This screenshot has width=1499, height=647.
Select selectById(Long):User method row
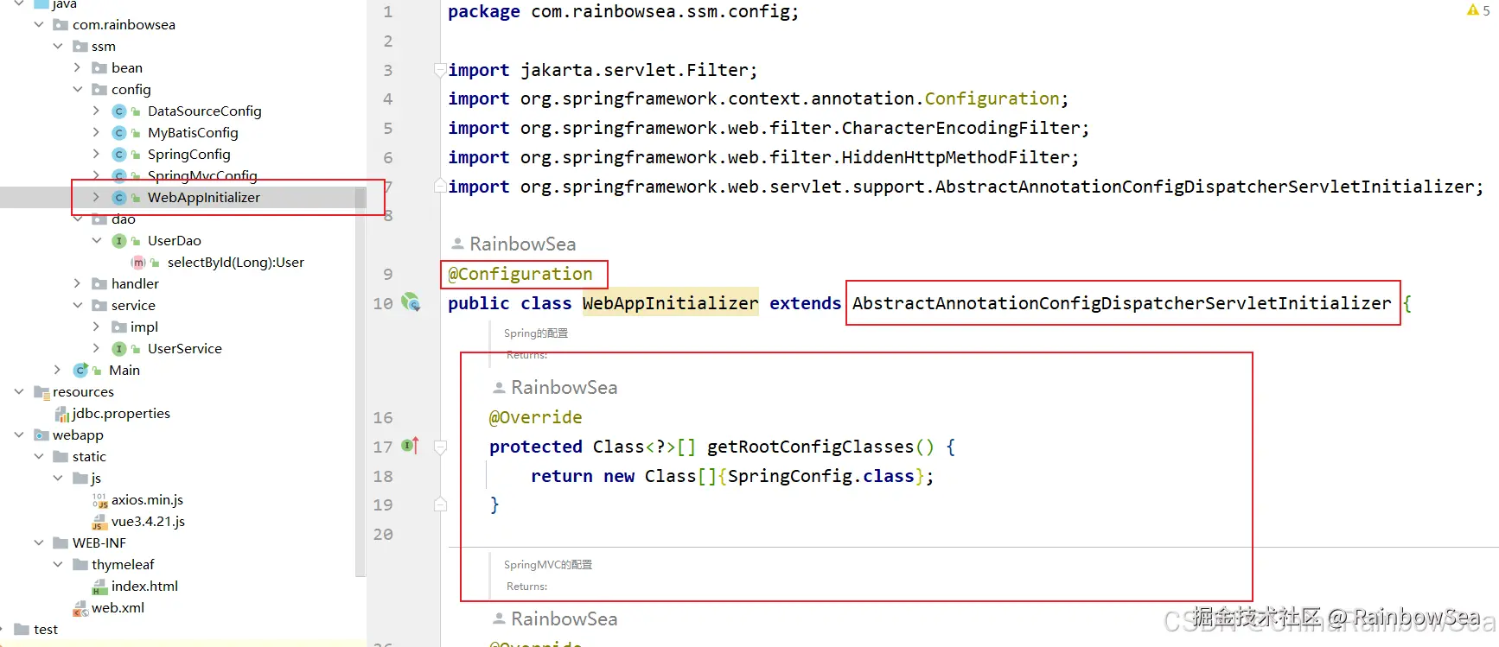[235, 262]
